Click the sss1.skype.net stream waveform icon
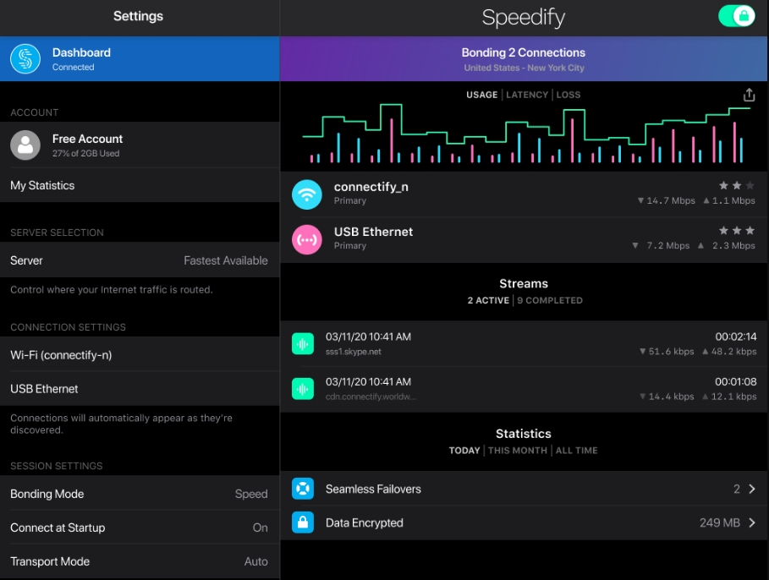 pos(303,344)
